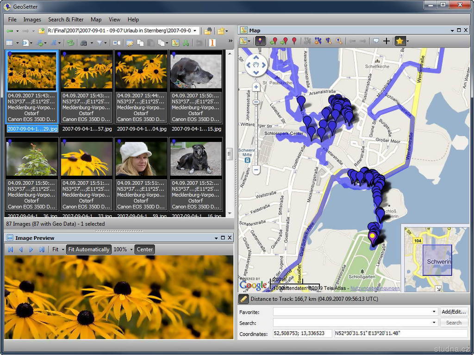Viewport: 474px width, 355px height.
Task: Toggle the Center preview option
Action: pyautogui.click(x=144, y=250)
